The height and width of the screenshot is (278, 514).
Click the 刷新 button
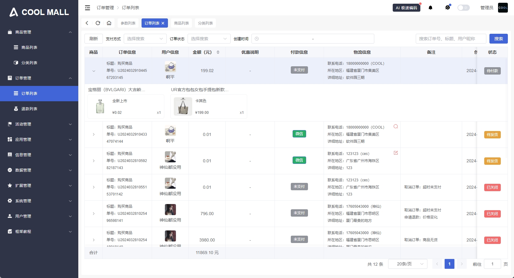(x=94, y=39)
